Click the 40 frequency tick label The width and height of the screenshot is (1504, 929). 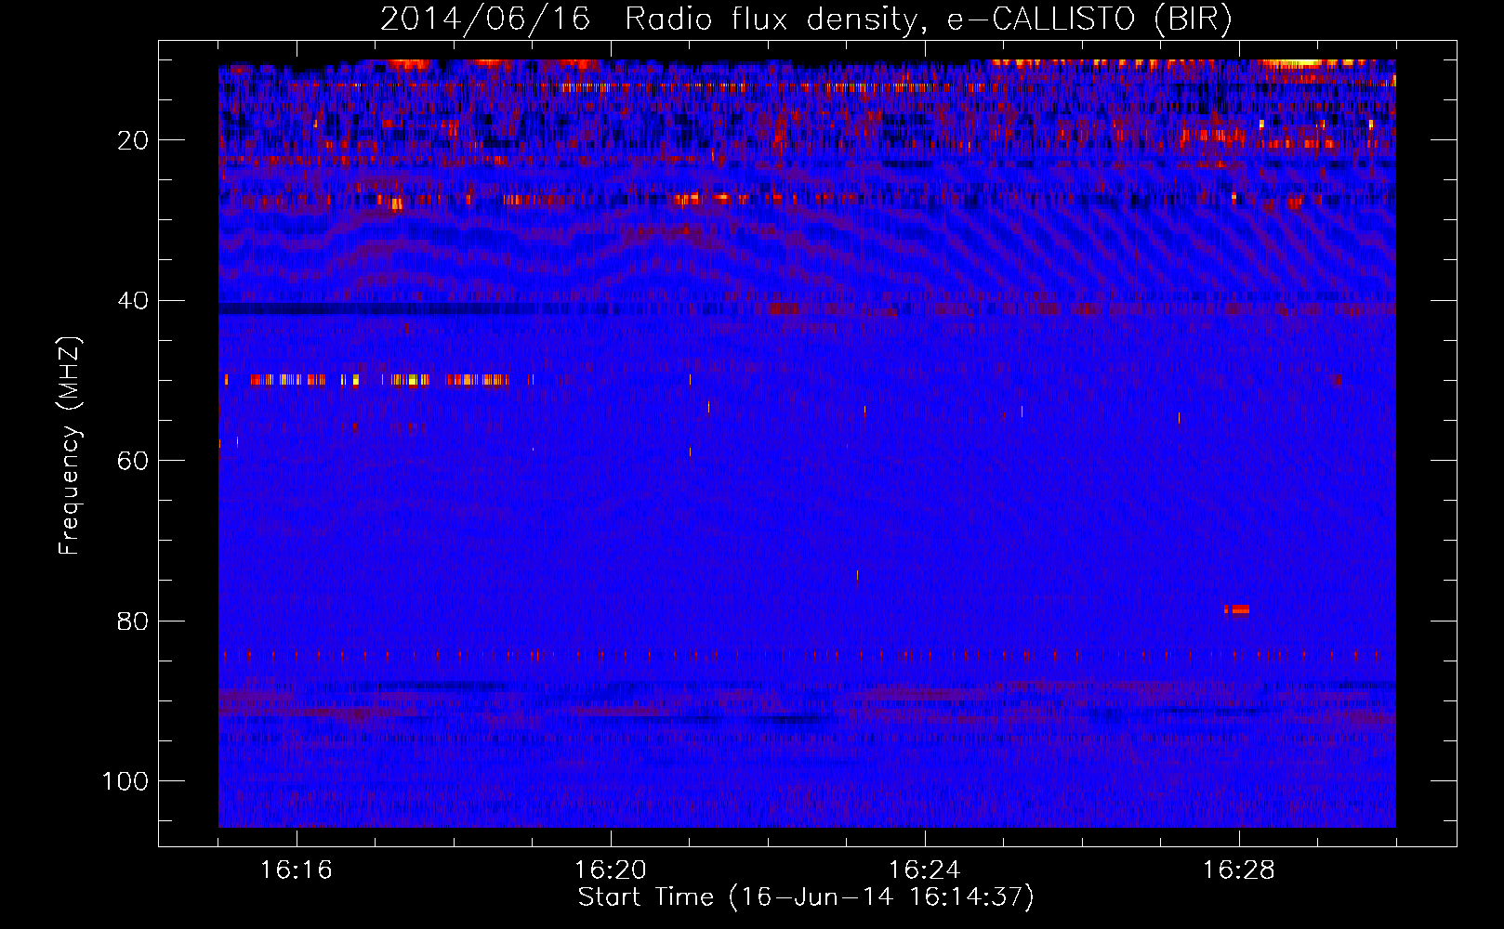[x=133, y=301]
